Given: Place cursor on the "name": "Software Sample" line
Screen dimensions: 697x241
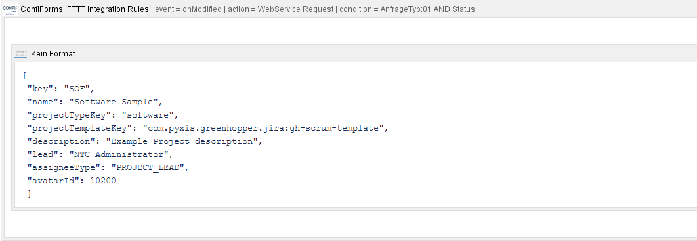Looking at the screenshot, I should (95, 102).
